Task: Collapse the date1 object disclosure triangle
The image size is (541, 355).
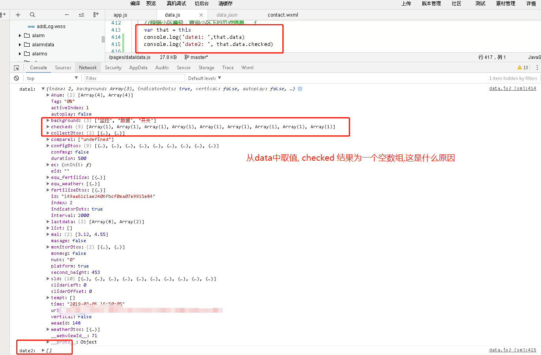Action: pyautogui.click(x=43, y=89)
